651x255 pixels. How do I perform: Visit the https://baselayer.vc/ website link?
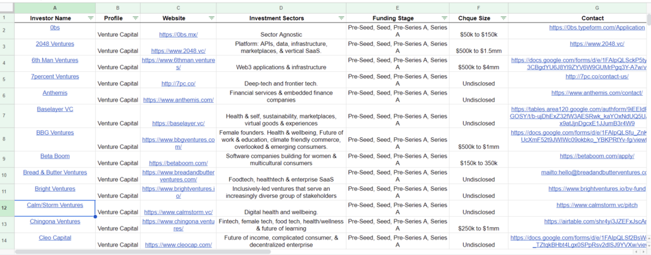tap(179, 124)
